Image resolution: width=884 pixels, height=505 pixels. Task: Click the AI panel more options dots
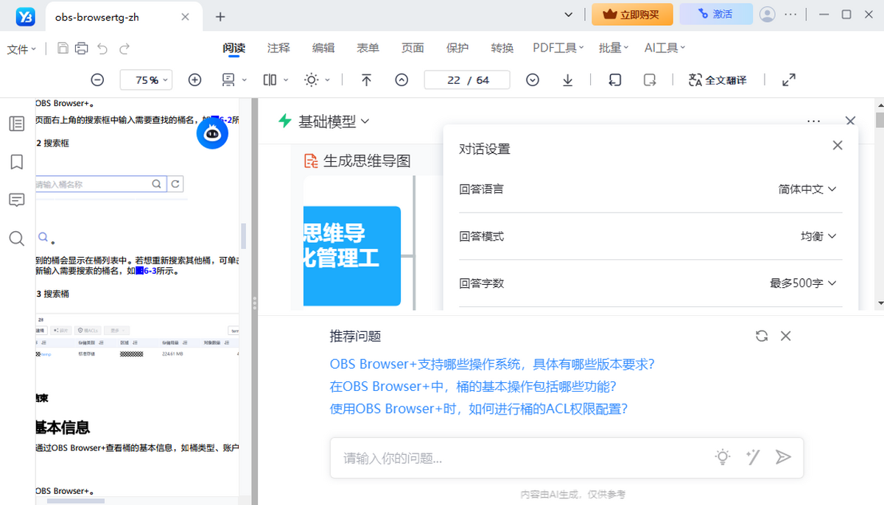click(813, 121)
